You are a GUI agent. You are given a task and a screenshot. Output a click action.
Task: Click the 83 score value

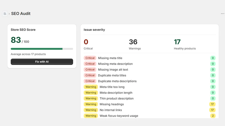click(x=16, y=40)
